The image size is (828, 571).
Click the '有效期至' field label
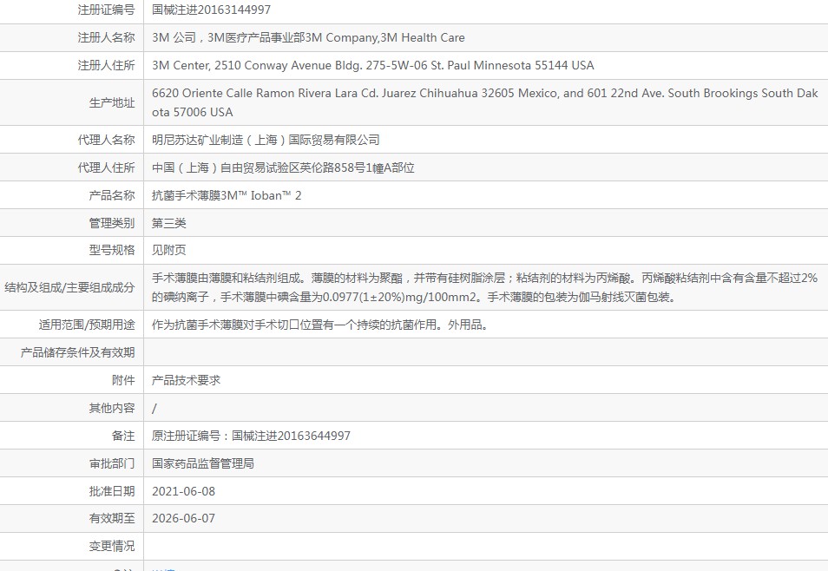pos(112,518)
